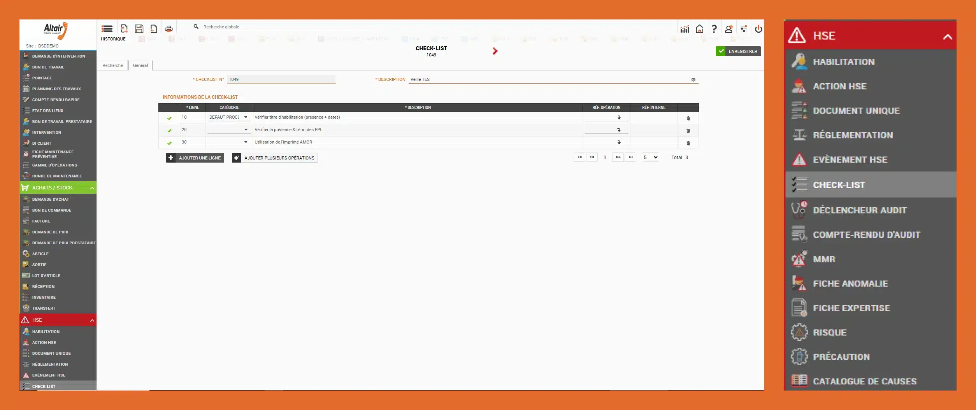The height and width of the screenshot is (410, 976).
Task: Open Bon de Commande in left sidebar
Action: click(58, 210)
